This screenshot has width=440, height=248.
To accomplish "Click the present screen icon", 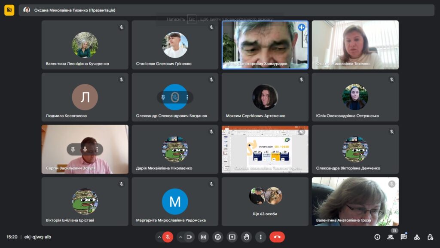I will (x=232, y=237).
